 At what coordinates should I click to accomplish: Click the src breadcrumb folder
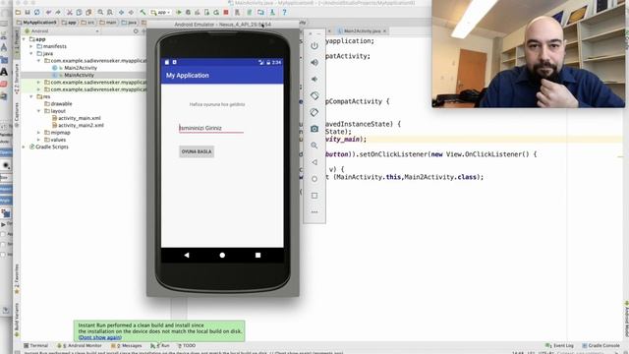[87, 23]
